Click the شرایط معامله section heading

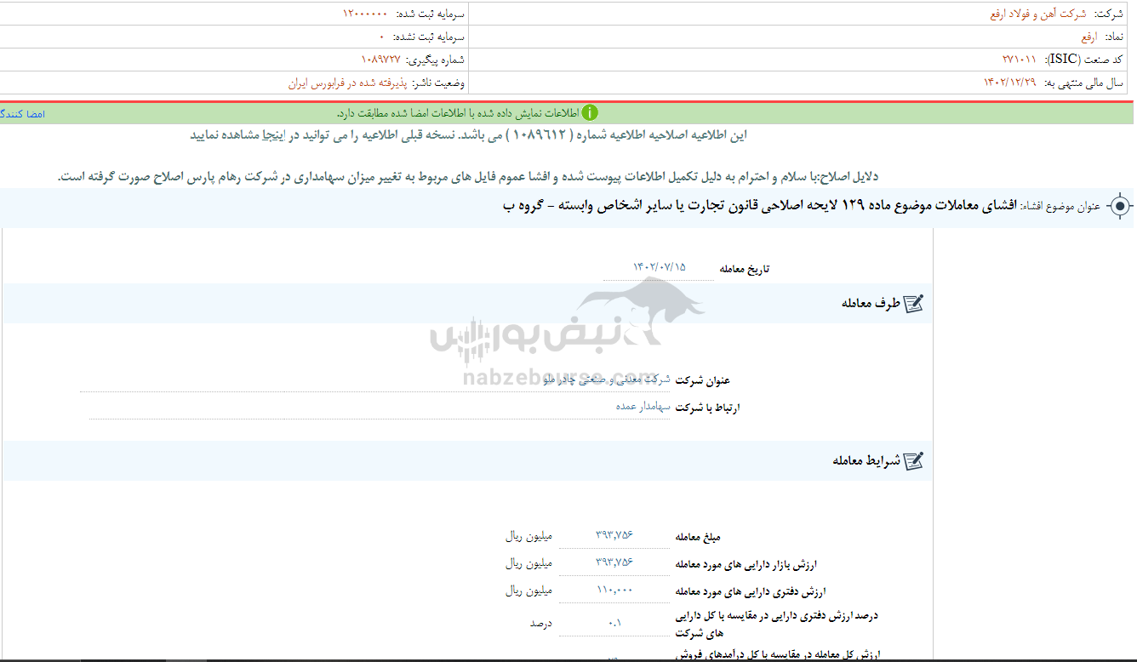tap(865, 460)
